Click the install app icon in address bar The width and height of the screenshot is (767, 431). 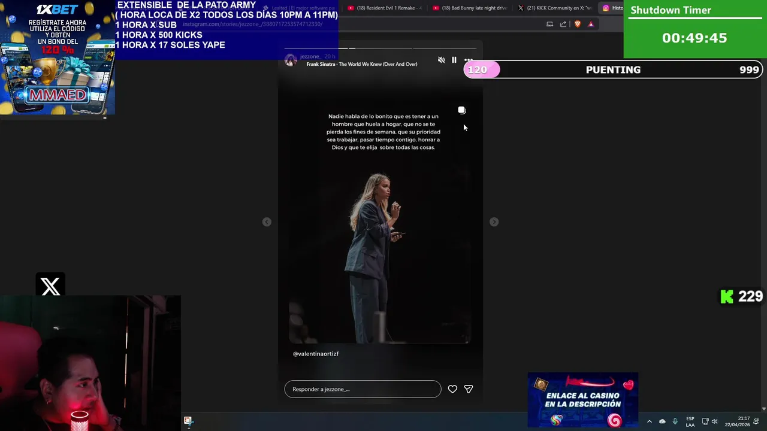pyautogui.click(x=549, y=24)
